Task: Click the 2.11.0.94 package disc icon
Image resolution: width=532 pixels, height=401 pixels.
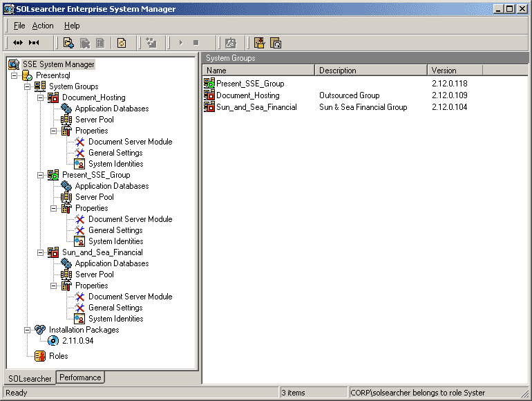Action: tap(53, 341)
